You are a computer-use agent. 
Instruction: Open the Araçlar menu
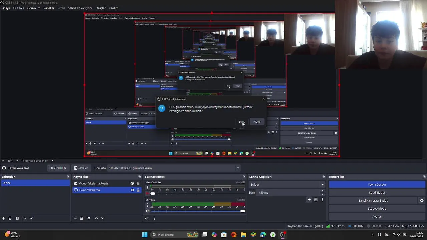[x=101, y=8]
